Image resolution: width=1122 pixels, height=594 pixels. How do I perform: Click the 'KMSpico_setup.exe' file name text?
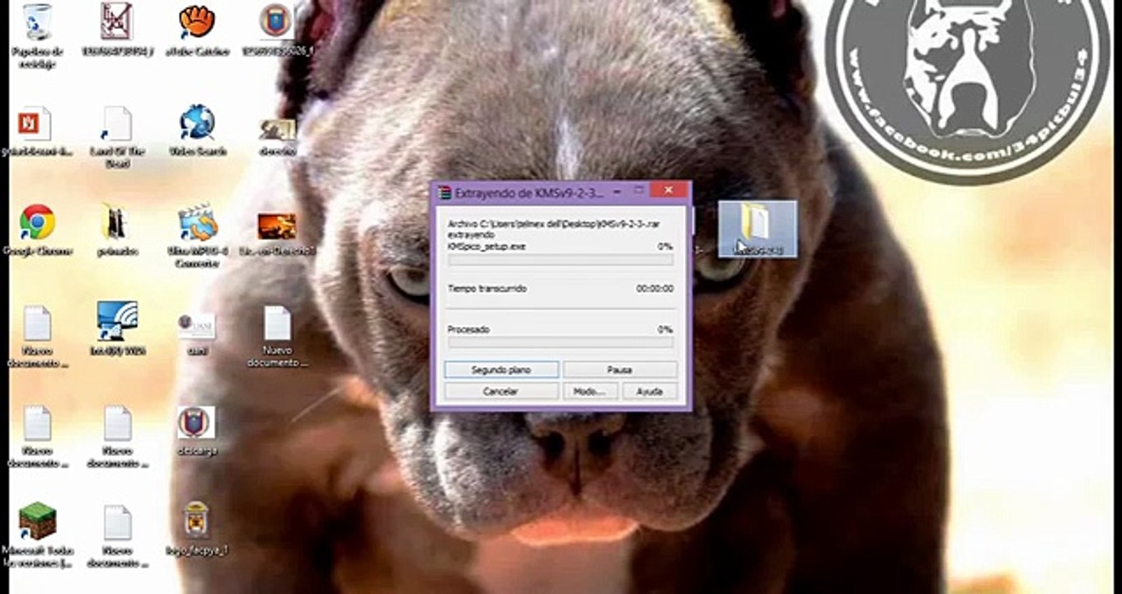(x=486, y=246)
